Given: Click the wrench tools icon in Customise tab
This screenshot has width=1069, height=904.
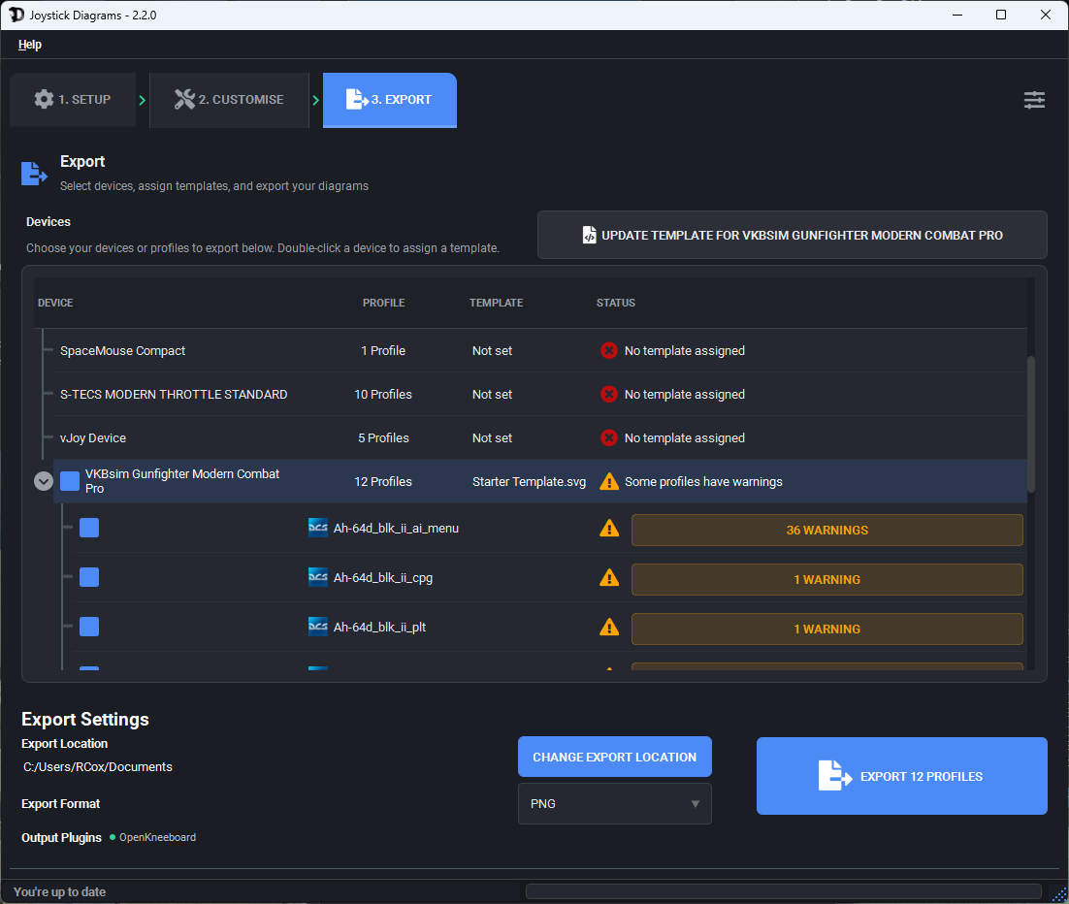Looking at the screenshot, I should (x=184, y=99).
